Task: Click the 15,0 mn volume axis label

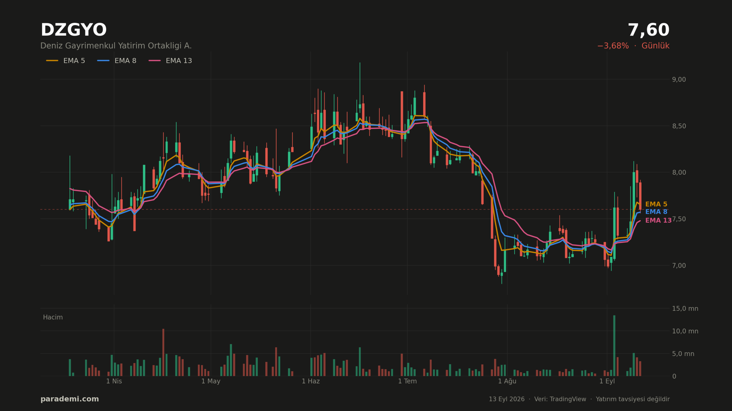Action: [685, 309]
